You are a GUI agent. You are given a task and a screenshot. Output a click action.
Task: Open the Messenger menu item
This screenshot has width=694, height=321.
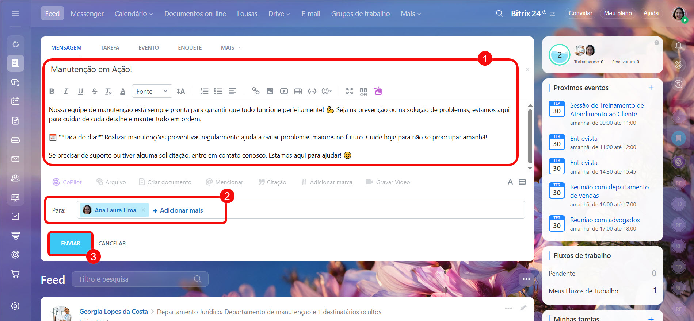[x=87, y=13]
